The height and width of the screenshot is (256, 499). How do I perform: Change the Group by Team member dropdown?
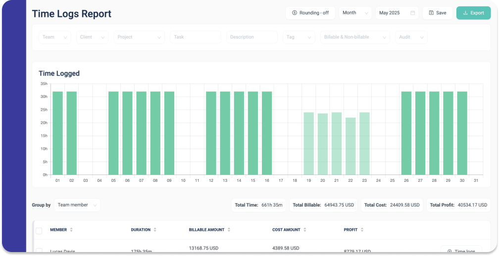[77, 205]
